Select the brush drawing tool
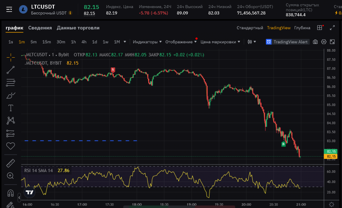Viewport: 342px width, 208px height. pyautogui.click(x=11, y=95)
